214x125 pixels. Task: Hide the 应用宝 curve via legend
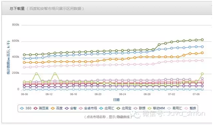pos(124,108)
